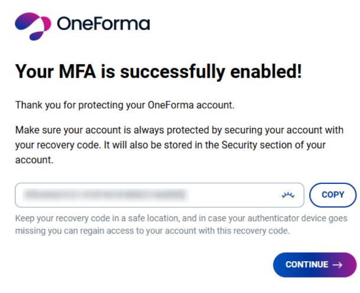The image size is (360, 293).
Task: Click the OneForma wordmark text
Action: point(103,23)
